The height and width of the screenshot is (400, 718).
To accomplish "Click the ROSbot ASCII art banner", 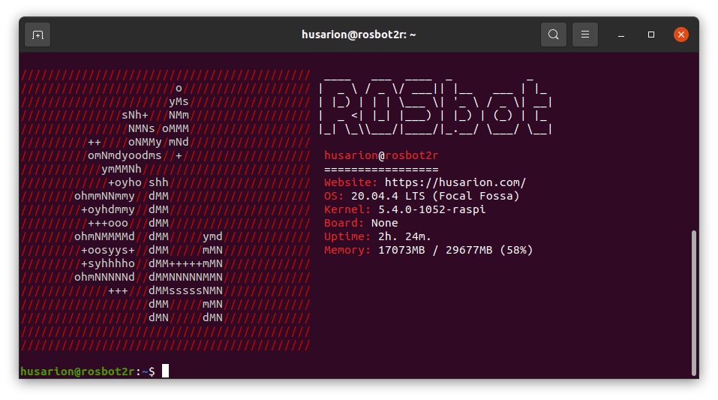I will [435, 105].
